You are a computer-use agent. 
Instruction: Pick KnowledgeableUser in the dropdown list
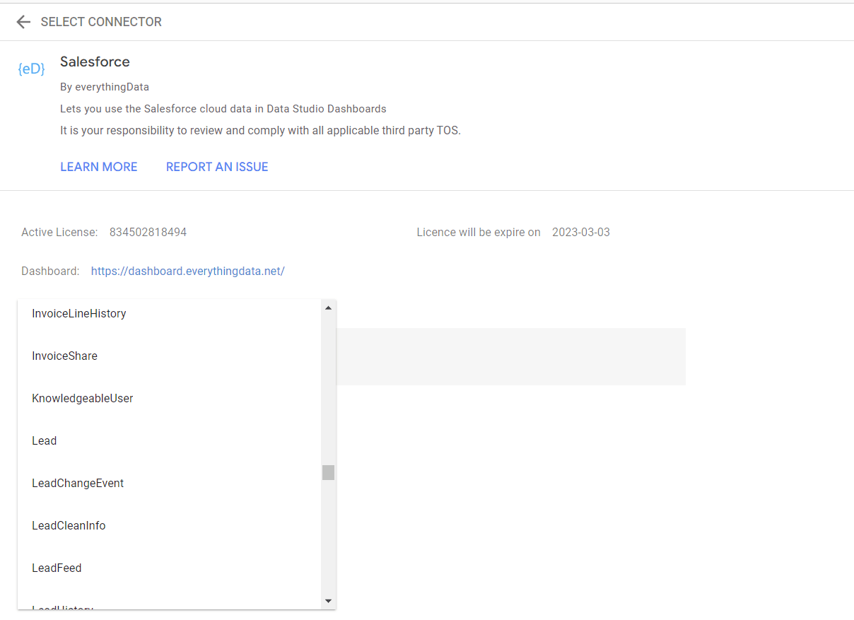coord(83,398)
